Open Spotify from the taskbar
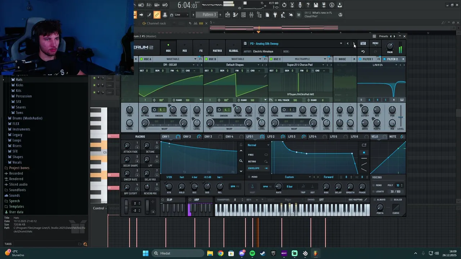This screenshot has width=461, height=259. coord(252,253)
